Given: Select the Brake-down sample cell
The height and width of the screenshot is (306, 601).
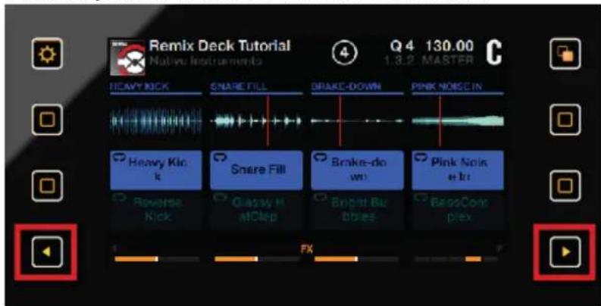Looking at the screenshot, I should point(357,170).
